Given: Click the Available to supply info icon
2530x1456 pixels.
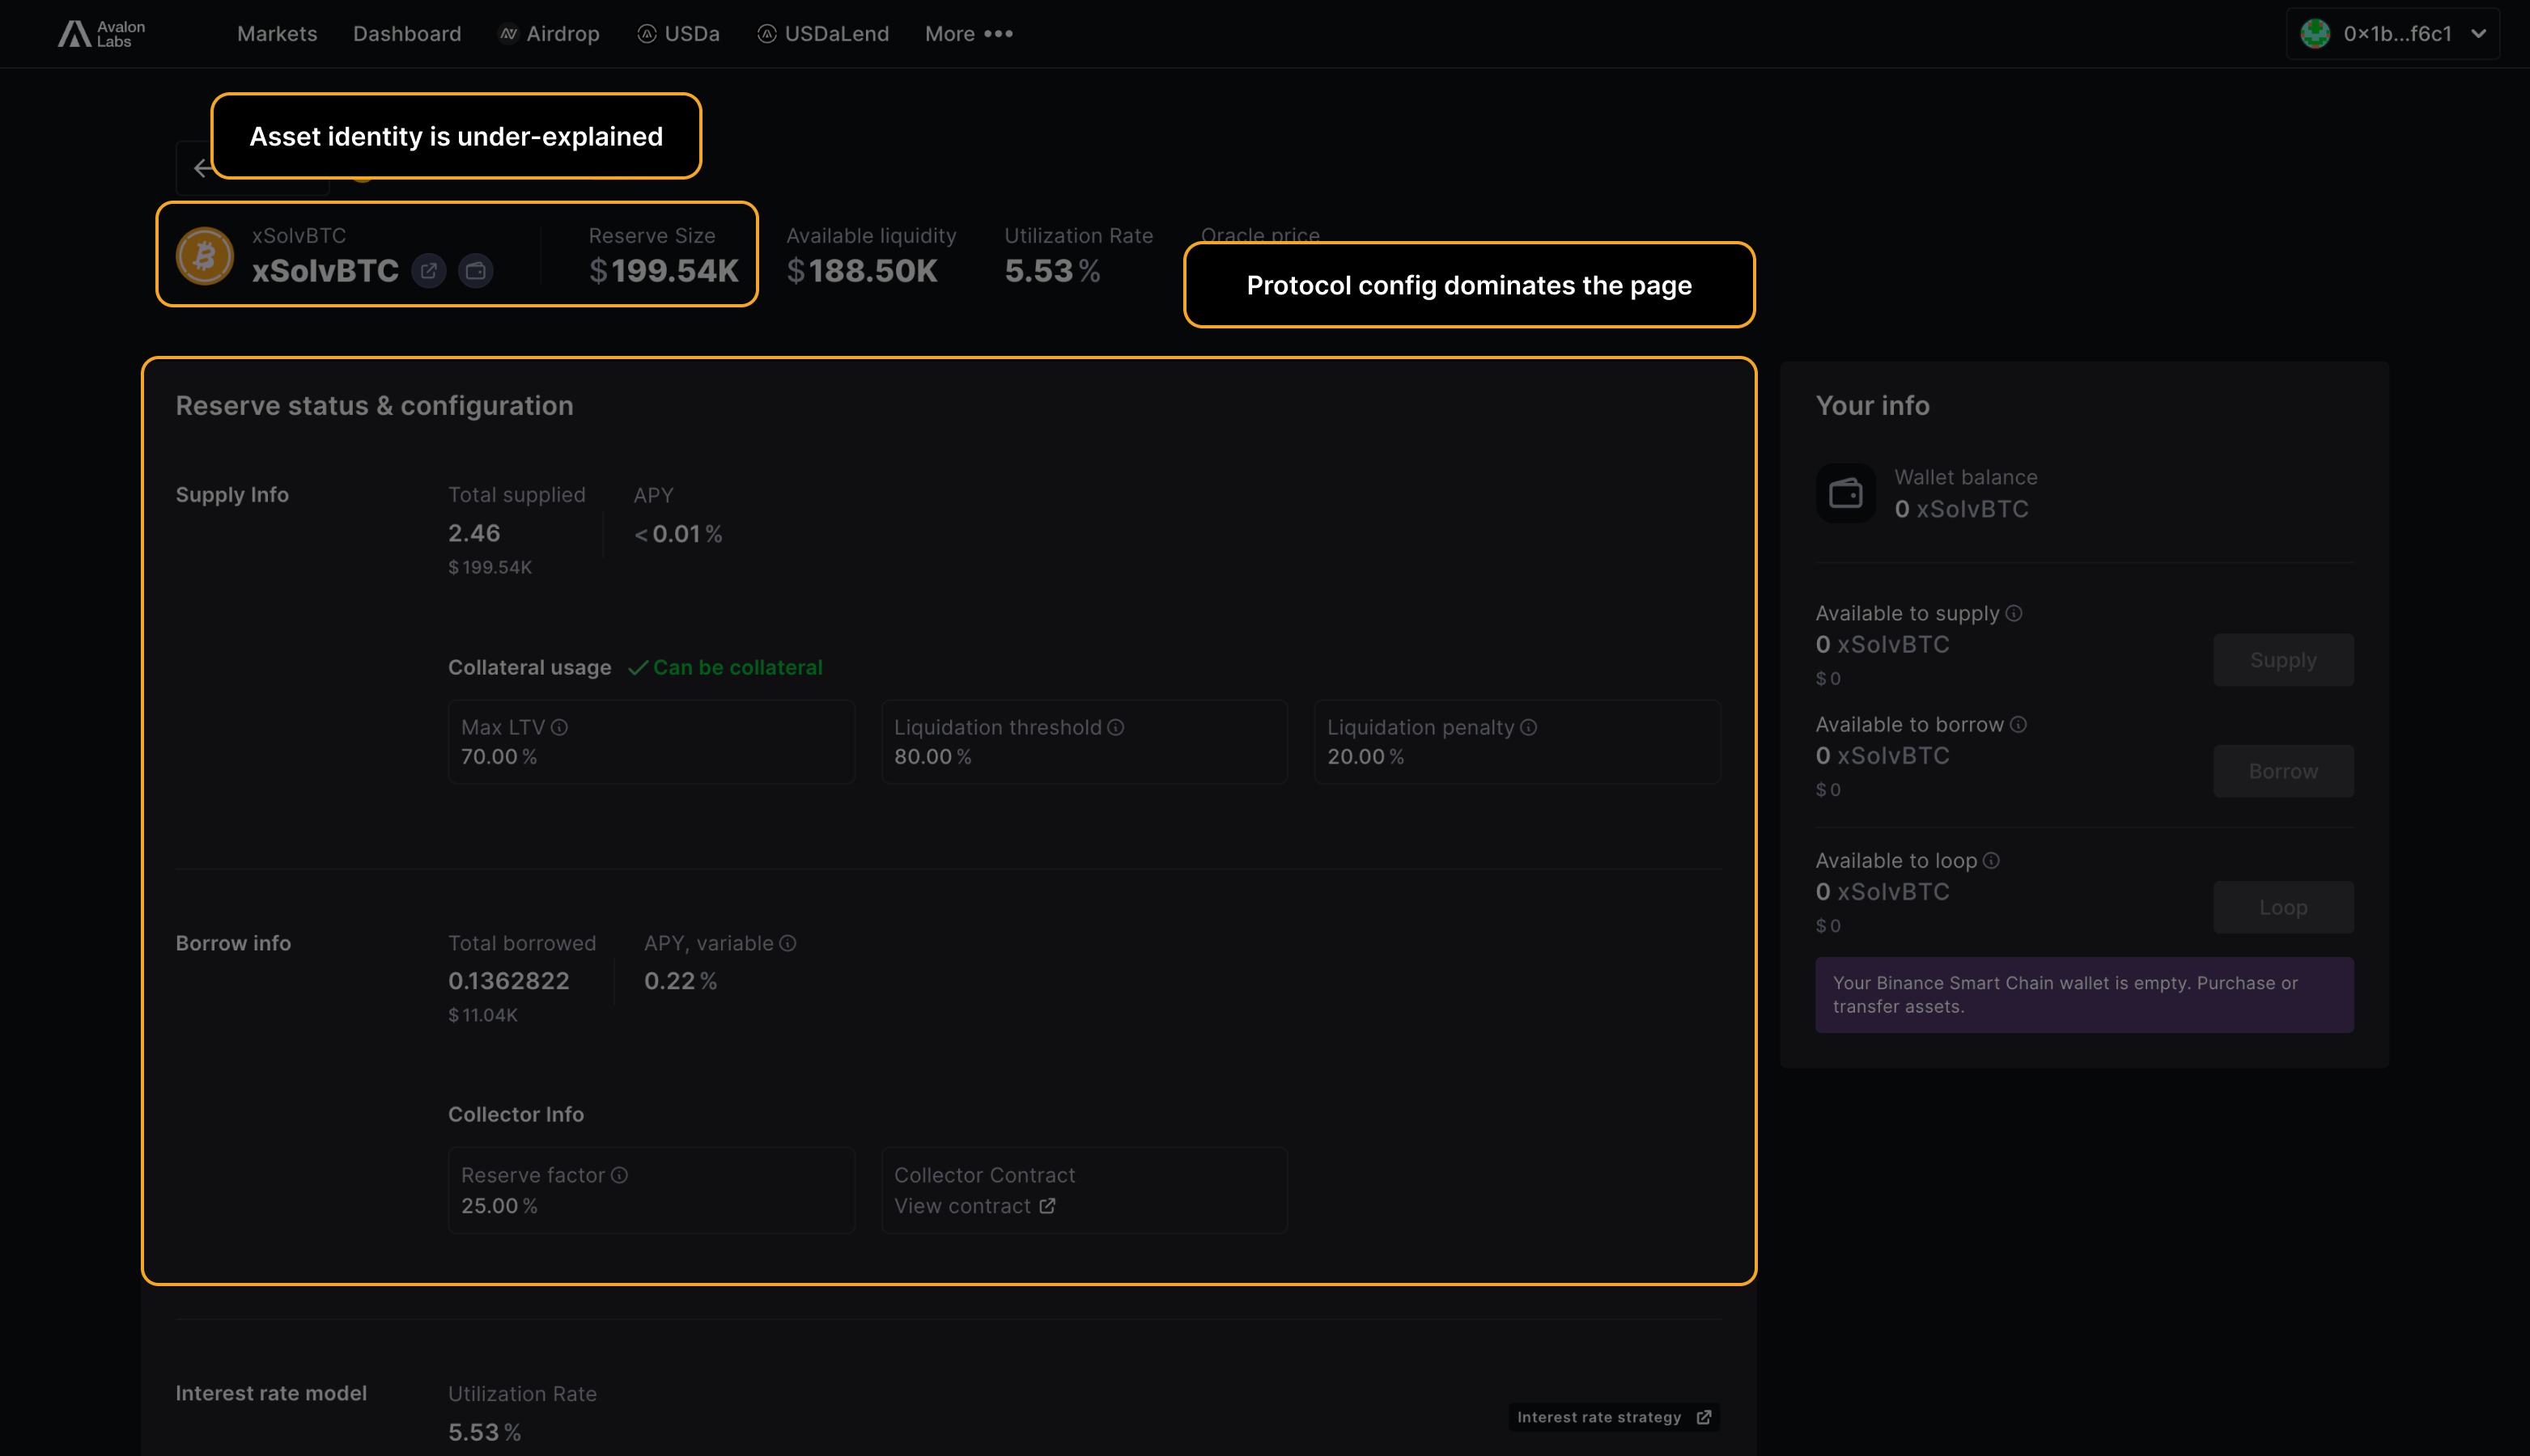Looking at the screenshot, I should pyautogui.click(x=2014, y=614).
